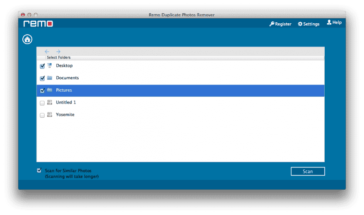Open the Help menu
The image size is (364, 215).
point(334,23)
